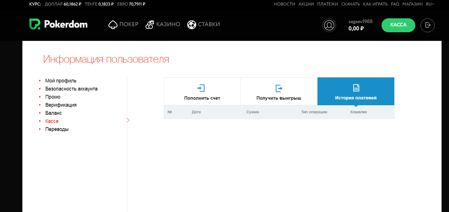The width and height of the screenshot is (449, 212).
Task: Click the Pokerdom logo icon
Action: click(x=35, y=24)
